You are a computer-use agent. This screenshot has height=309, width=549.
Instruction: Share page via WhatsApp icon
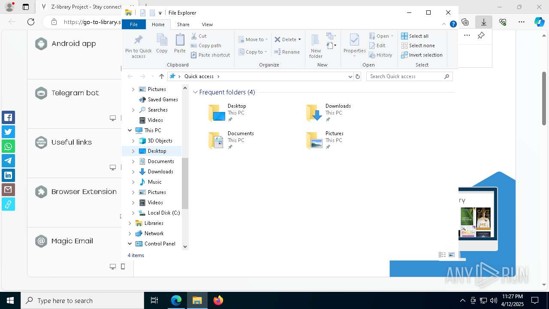[8, 146]
